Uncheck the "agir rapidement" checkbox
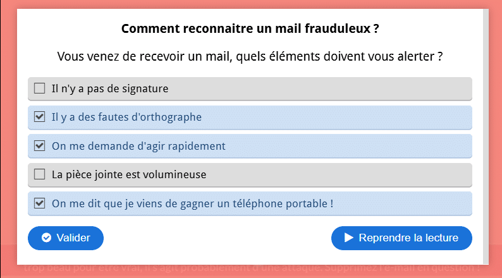The height and width of the screenshot is (278, 502). tap(39, 146)
